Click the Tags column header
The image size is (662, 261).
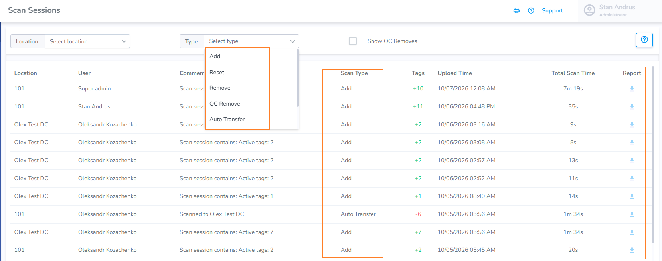pos(418,73)
